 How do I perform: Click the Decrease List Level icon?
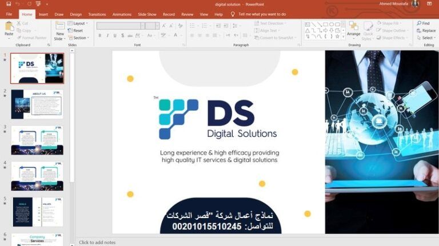[x=218, y=26]
